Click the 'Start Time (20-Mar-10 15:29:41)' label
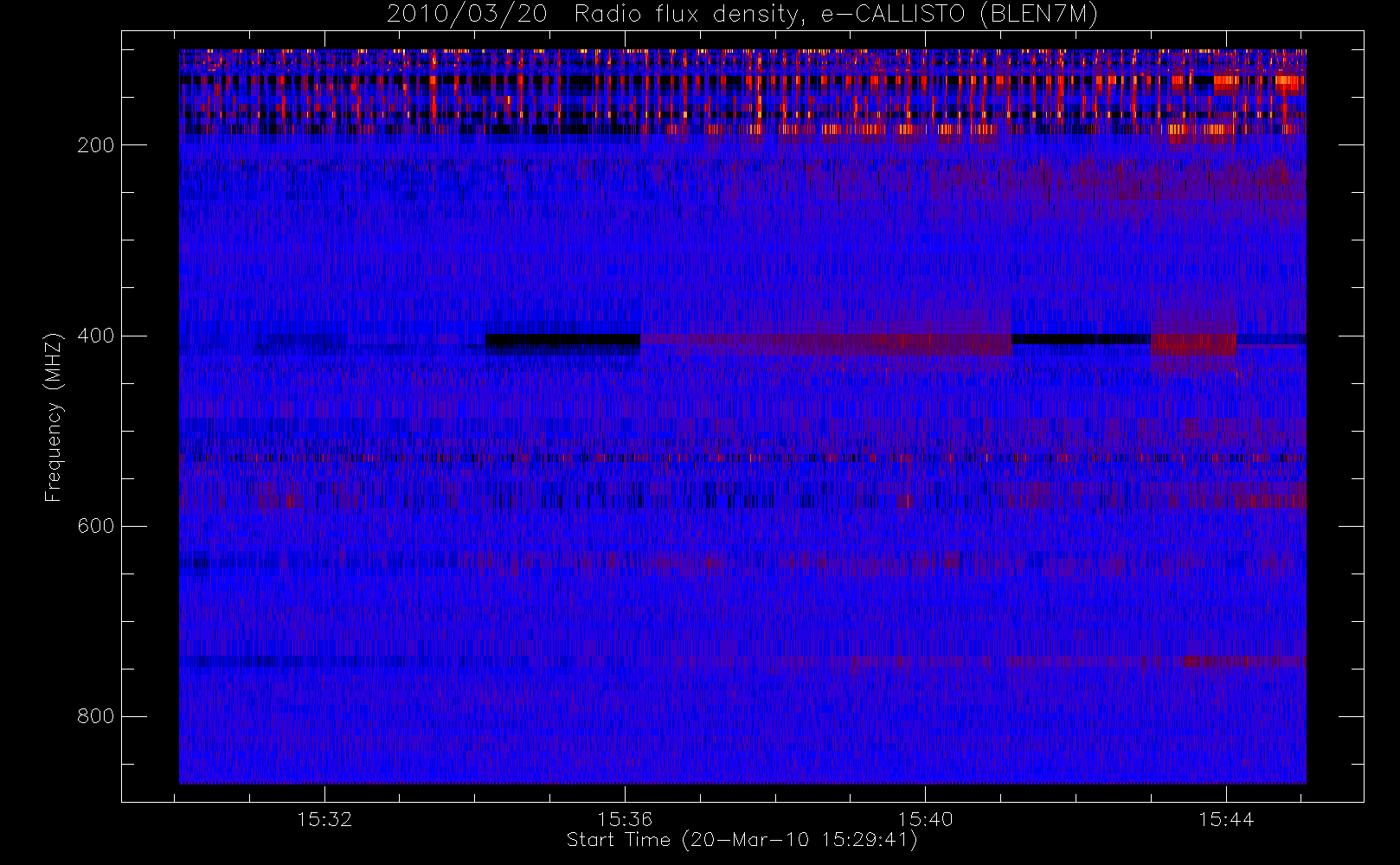This screenshot has width=1400, height=865. 742,840
